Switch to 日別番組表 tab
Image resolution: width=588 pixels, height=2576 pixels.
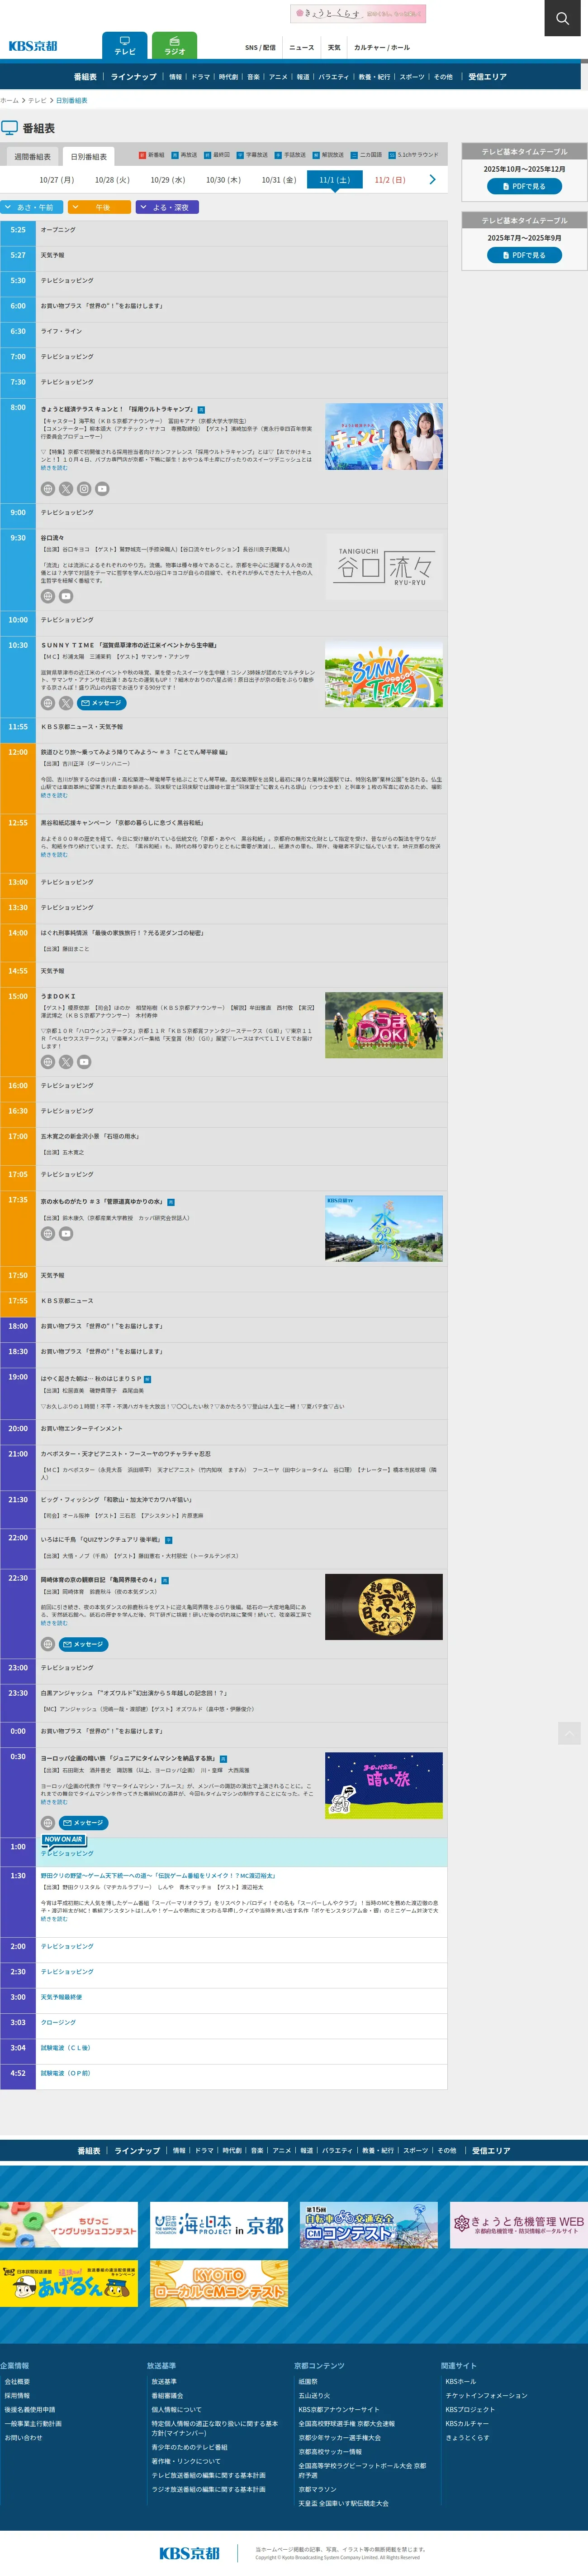88,157
